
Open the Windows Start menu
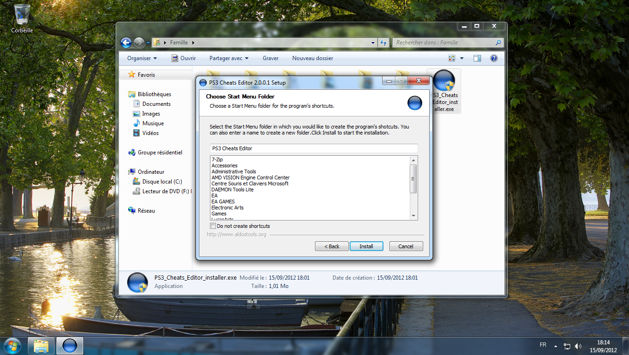pyautogui.click(x=12, y=345)
